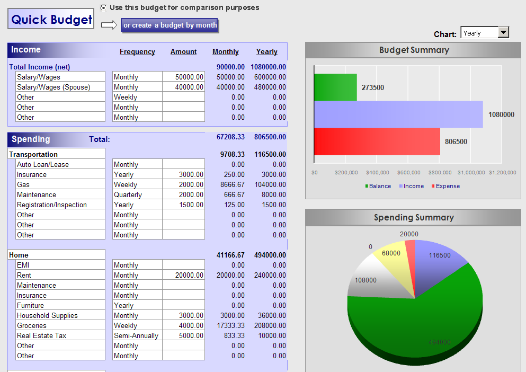
Task: Click the Spending Summary panel header
Action: point(413,218)
